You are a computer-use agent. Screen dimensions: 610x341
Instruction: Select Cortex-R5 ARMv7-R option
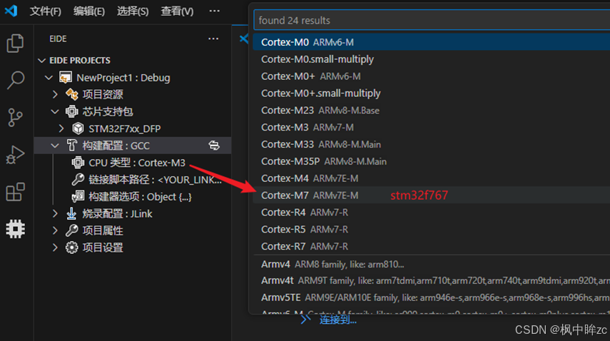pos(432,230)
